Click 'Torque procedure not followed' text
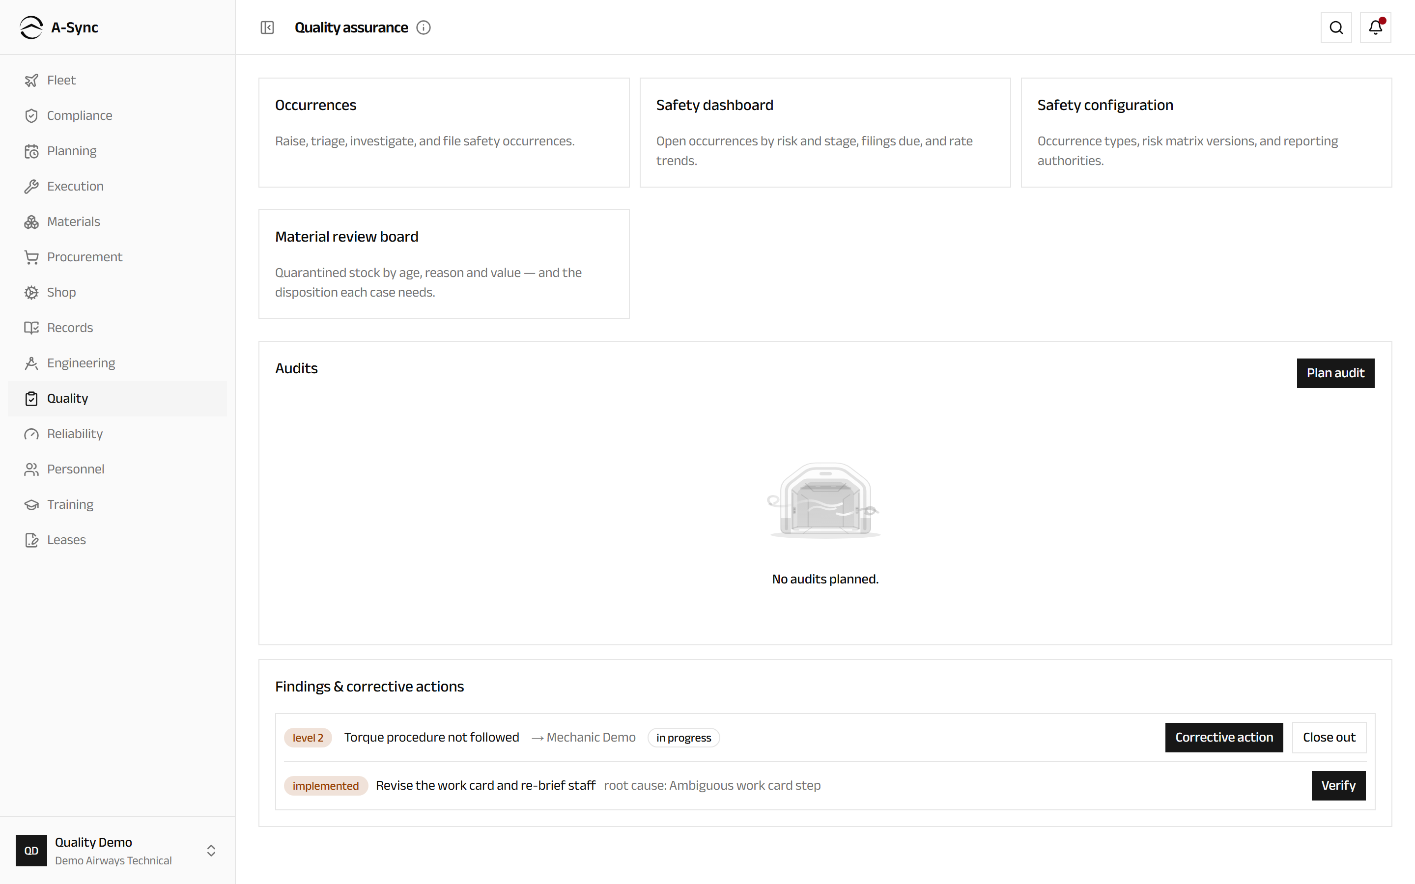 click(x=431, y=737)
